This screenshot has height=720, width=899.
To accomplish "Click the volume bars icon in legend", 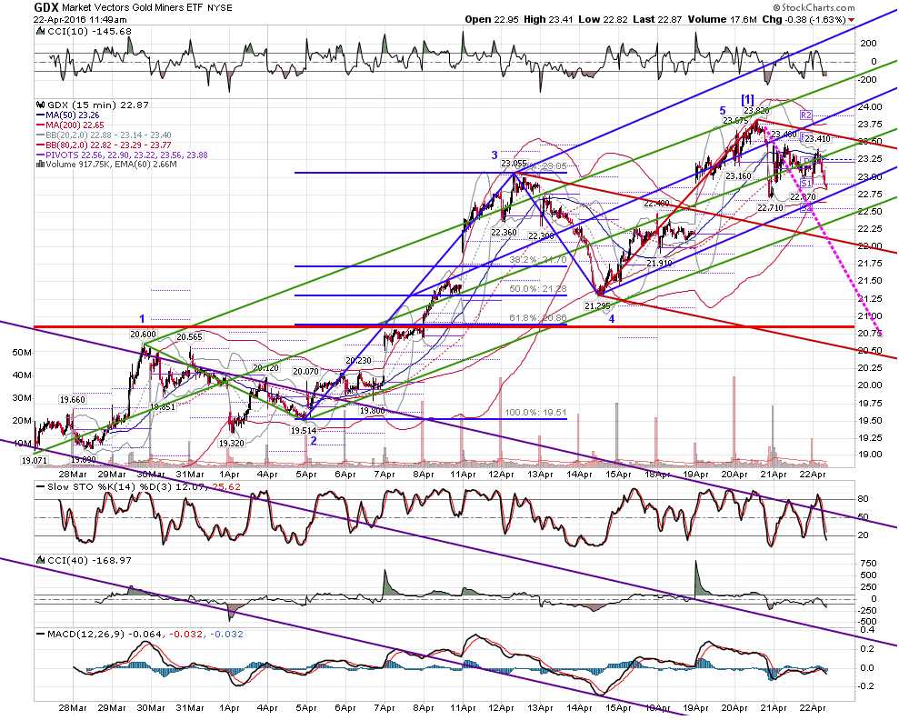I will 40,164.
